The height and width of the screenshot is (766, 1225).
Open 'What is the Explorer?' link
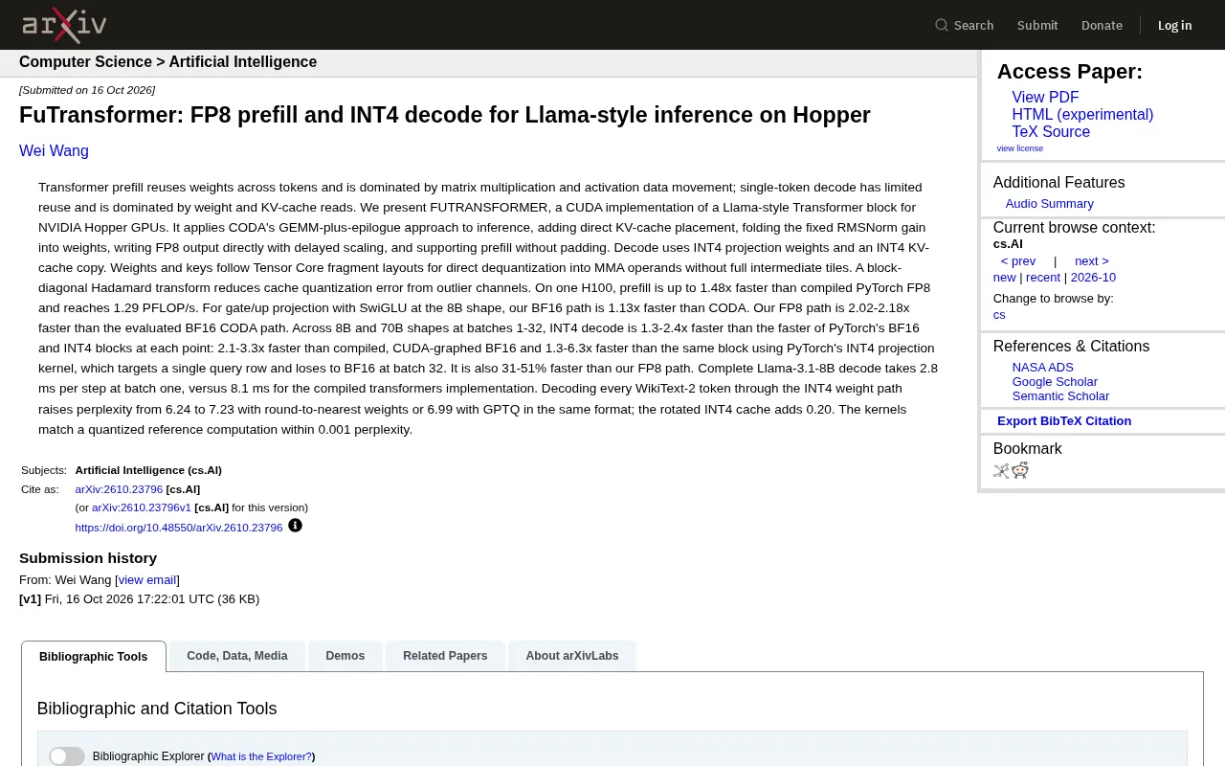tap(261, 756)
